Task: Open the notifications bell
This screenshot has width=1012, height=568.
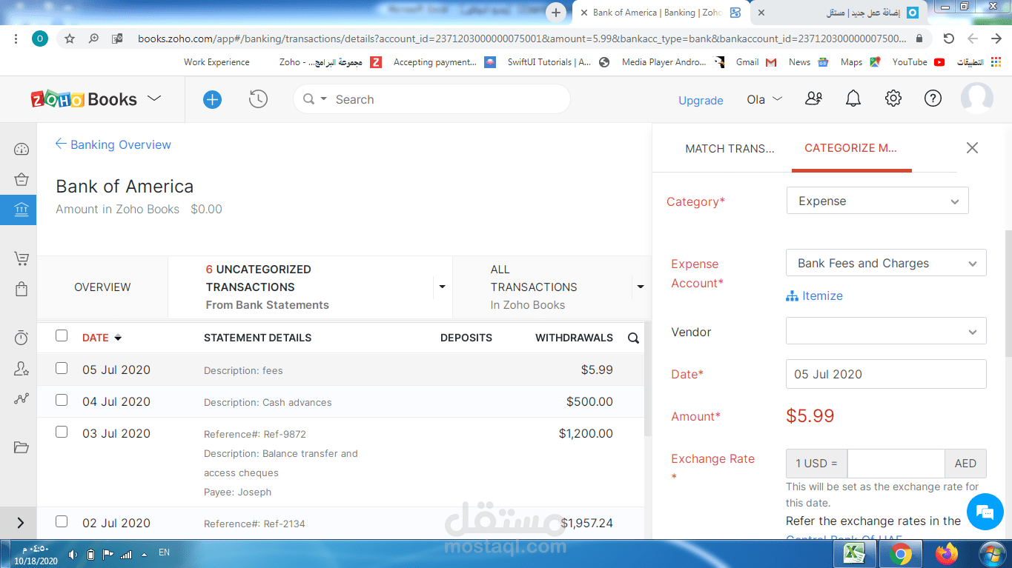Action: coord(853,98)
